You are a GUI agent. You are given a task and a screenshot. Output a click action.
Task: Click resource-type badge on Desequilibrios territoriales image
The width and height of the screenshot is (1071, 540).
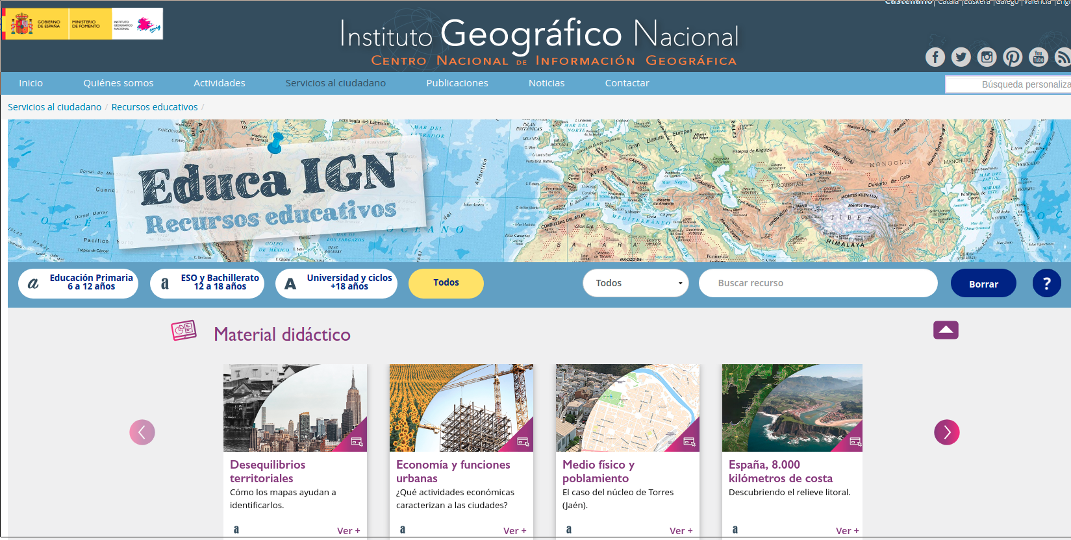pos(357,441)
